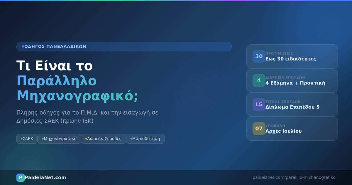Click the orange dot in Δωρεάν Σπουδές tag
The height and width of the screenshot is (185, 352).
(86, 139)
